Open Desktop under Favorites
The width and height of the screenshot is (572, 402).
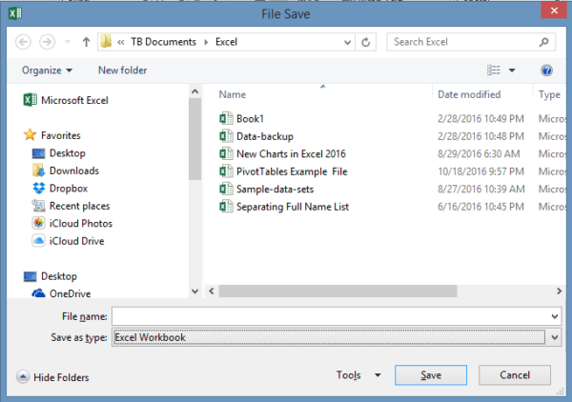click(x=68, y=153)
